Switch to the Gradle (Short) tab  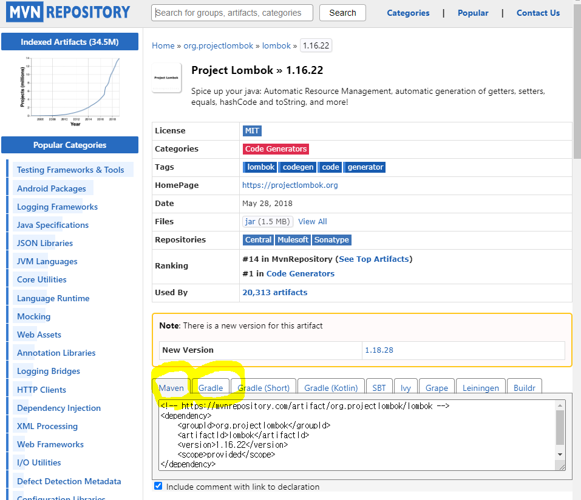click(263, 387)
